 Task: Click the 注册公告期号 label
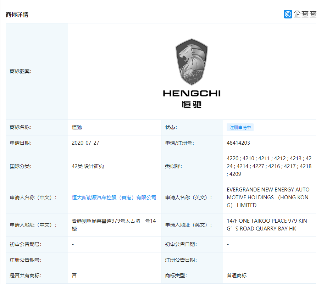click(x=26, y=260)
